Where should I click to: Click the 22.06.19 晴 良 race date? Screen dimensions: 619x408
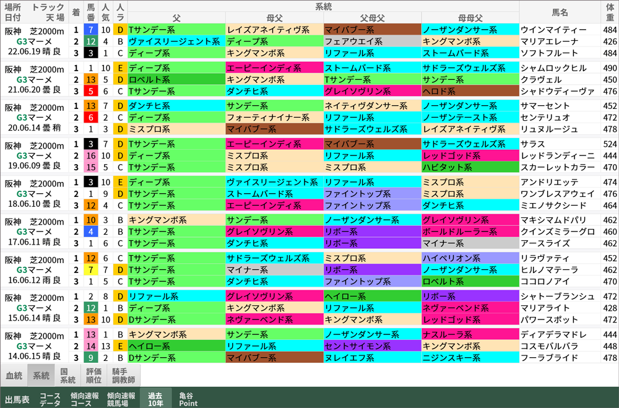34,52
